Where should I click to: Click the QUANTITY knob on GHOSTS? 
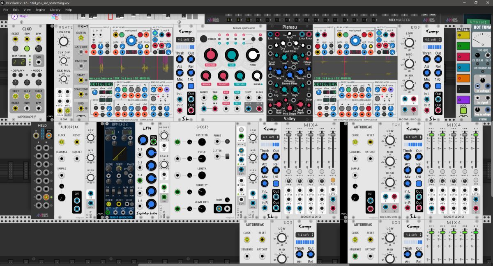(x=202, y=192)
